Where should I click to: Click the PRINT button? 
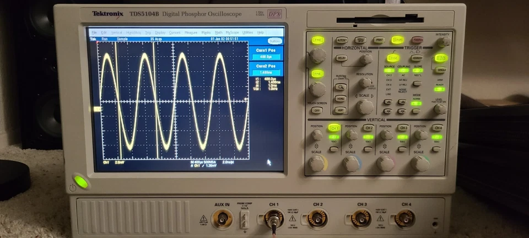click(x=379, y=40)
